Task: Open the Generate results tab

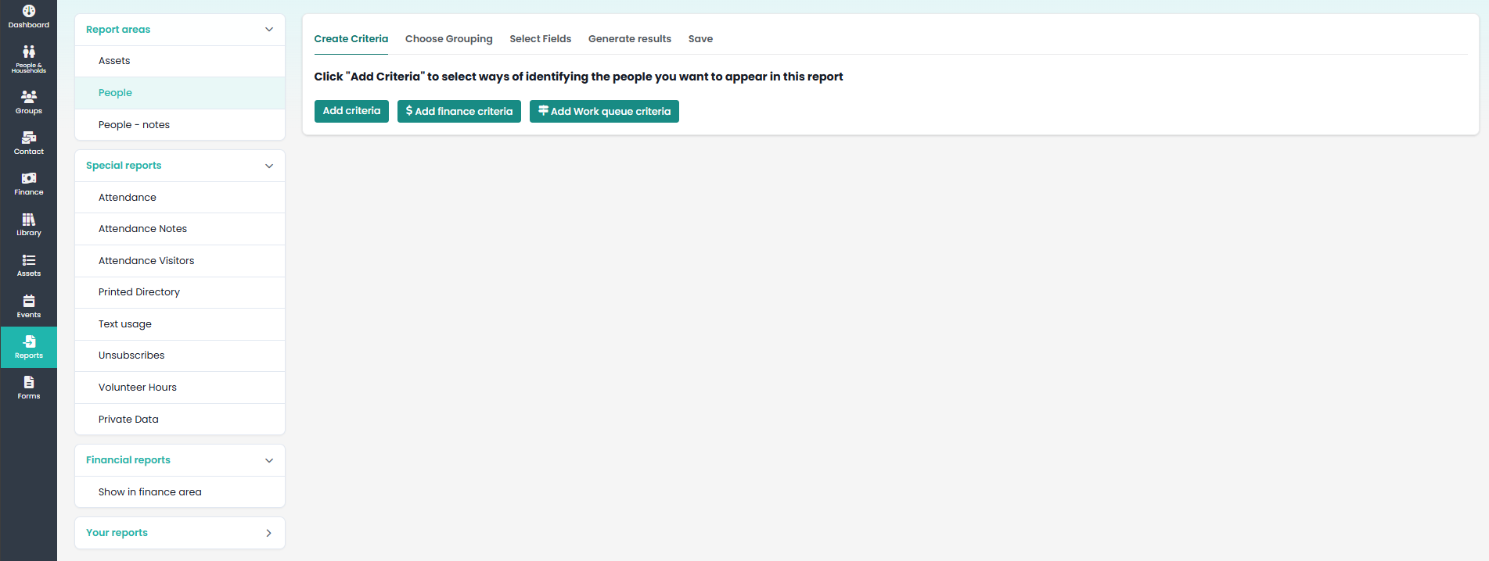Action: 630,39
